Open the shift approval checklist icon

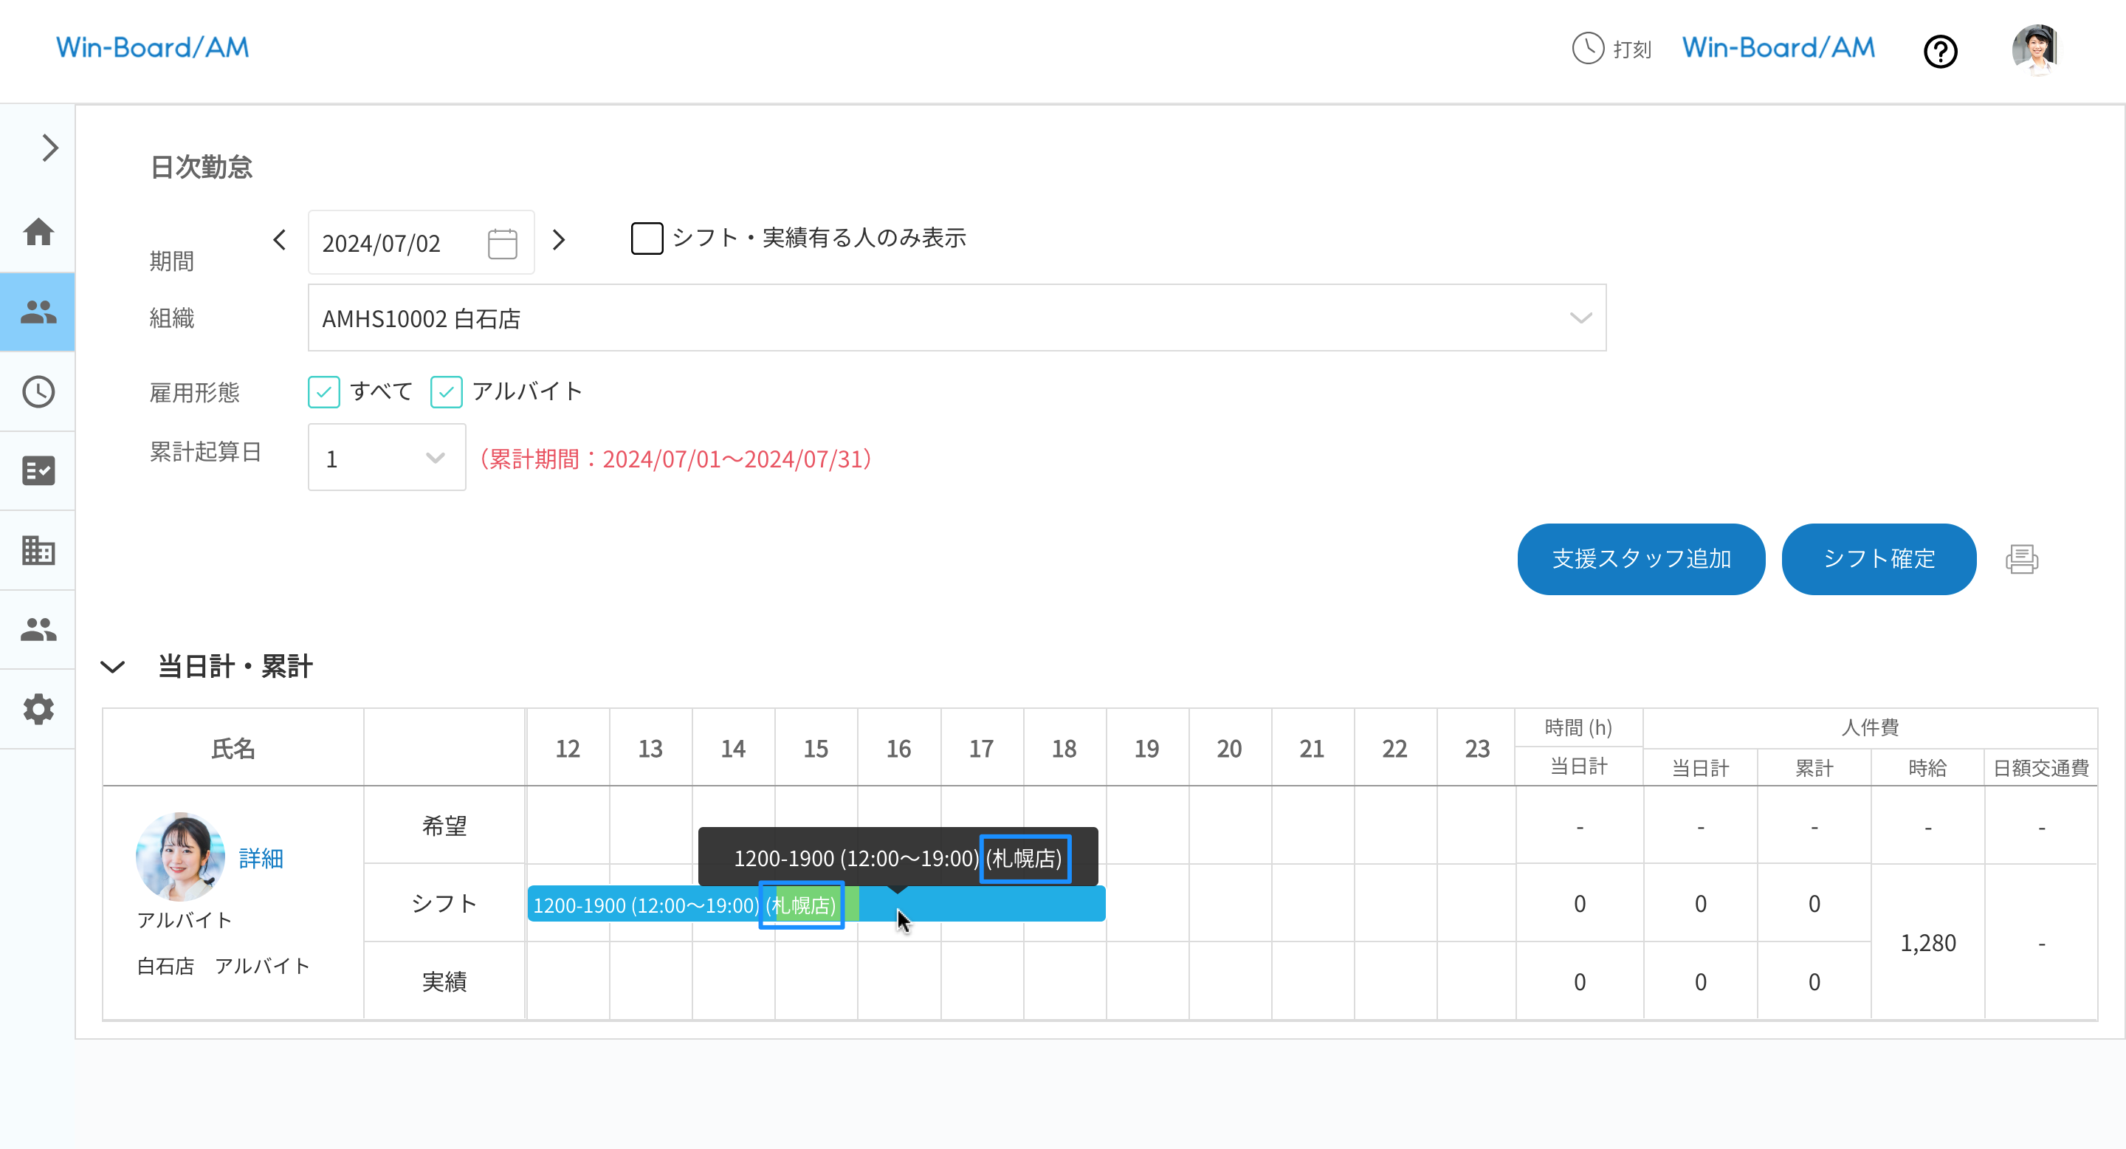pyautogui.click(x=37, y=470)
